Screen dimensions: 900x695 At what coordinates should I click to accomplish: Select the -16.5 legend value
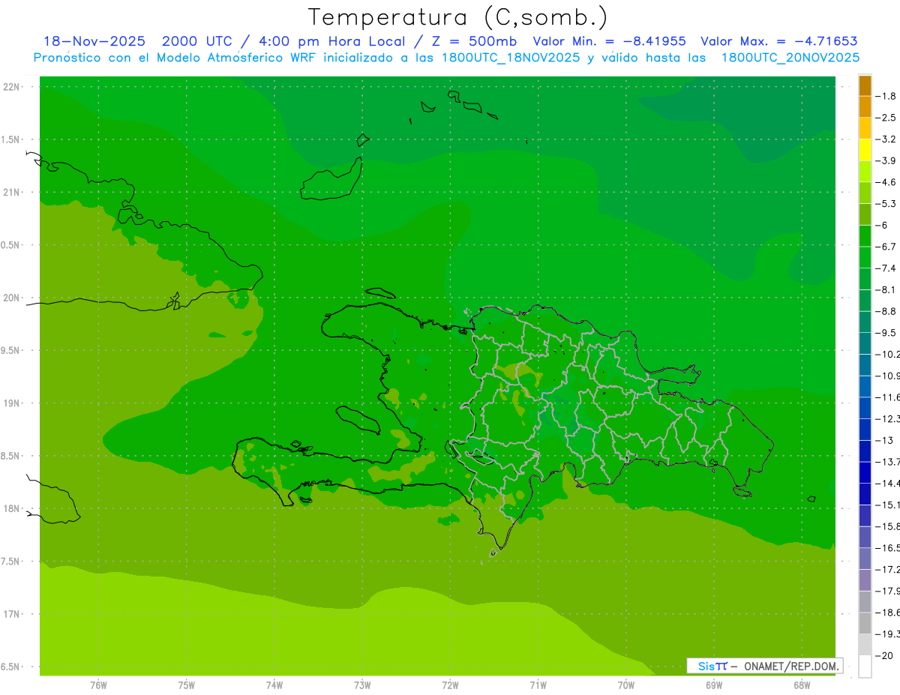pyautogui.click(x=889, y=547)
